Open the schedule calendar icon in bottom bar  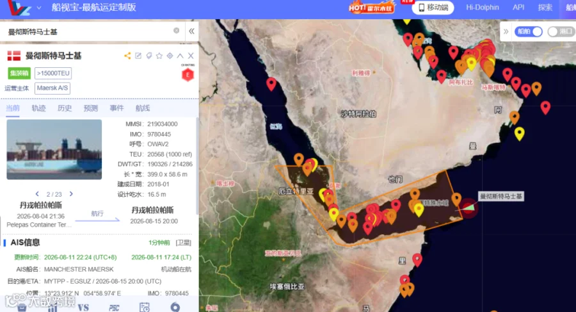click(x=145, y=307)
